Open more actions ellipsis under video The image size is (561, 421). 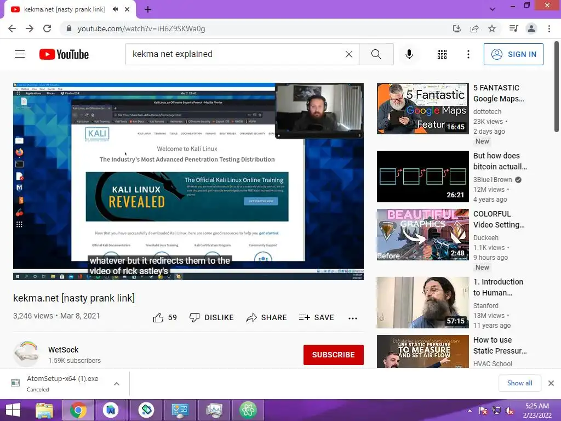[x=353, y=318]
